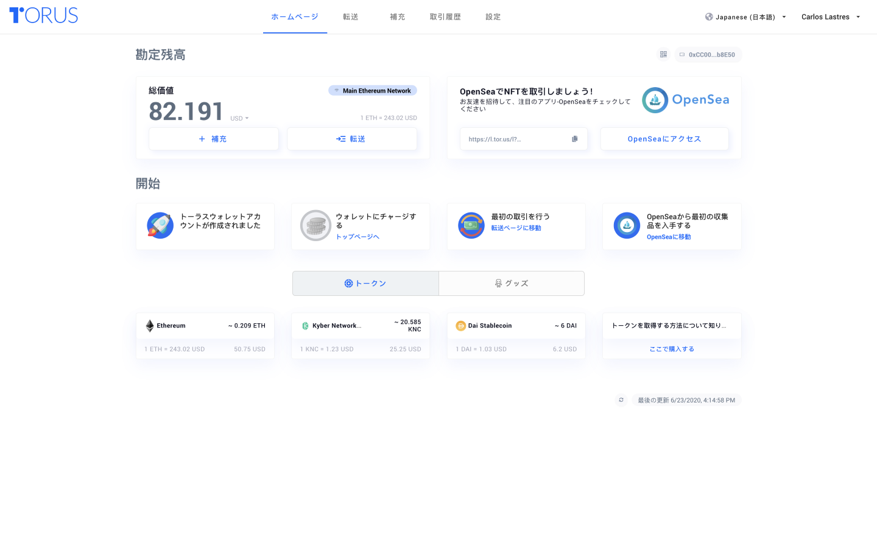The width and height of the screenshot is (877, 548).
Task: Click the Main Ethereum Network badge
Action: [373, 91]
